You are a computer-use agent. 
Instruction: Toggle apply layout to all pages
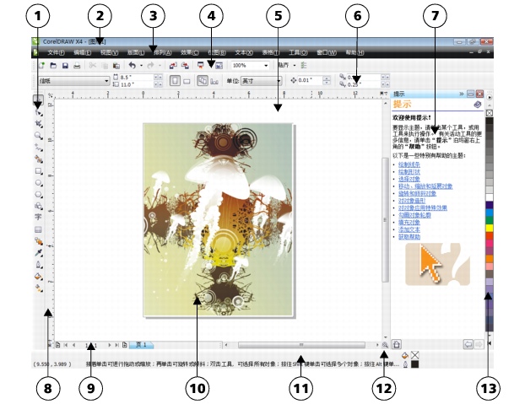point(203,81)
